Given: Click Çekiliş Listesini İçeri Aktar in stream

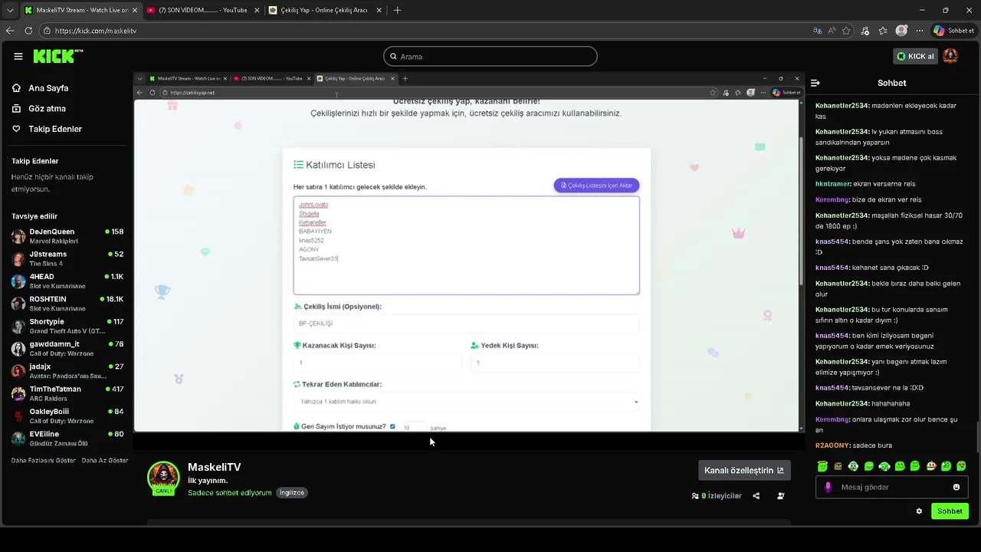Looking at the screenshot, I should [x=596, y=186].
